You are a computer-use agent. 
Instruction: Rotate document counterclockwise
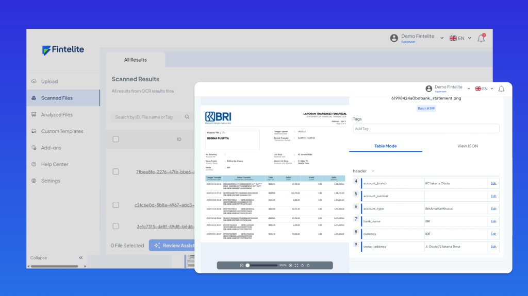click(x=302, y=265)
